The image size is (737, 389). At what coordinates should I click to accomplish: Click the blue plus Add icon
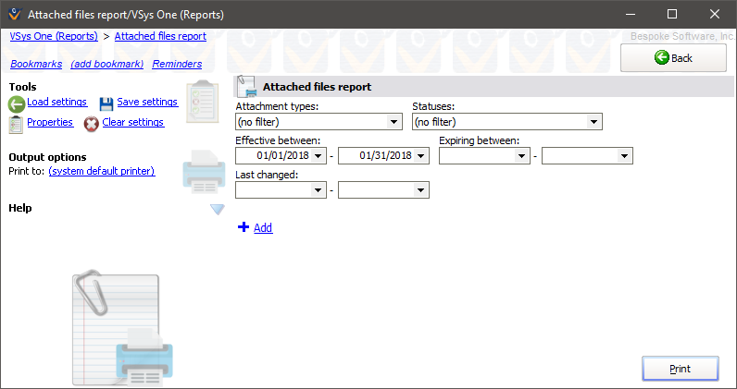[x=244, y=227]
